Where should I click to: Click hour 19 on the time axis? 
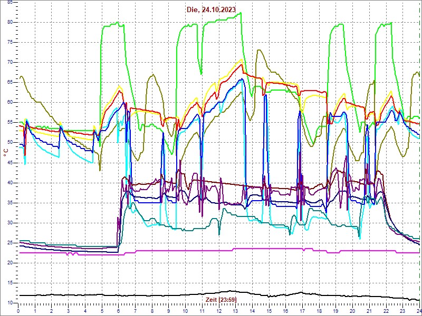click(x=335, y=311)
